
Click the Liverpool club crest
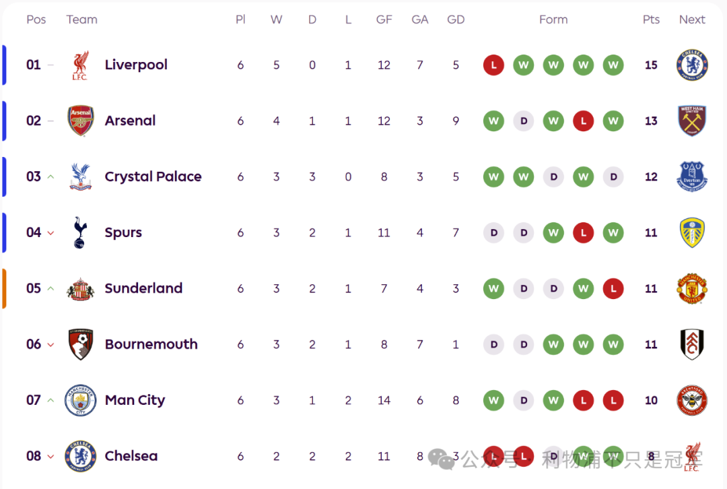(80, 65)
